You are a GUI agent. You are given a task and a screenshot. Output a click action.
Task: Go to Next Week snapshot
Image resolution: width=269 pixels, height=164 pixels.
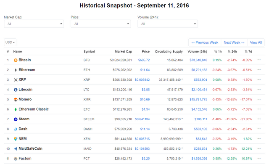pos(234,42)
